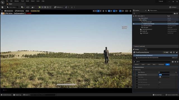Select SkyLight in the Outliner
Screen dimensions: 179x100
146,27
